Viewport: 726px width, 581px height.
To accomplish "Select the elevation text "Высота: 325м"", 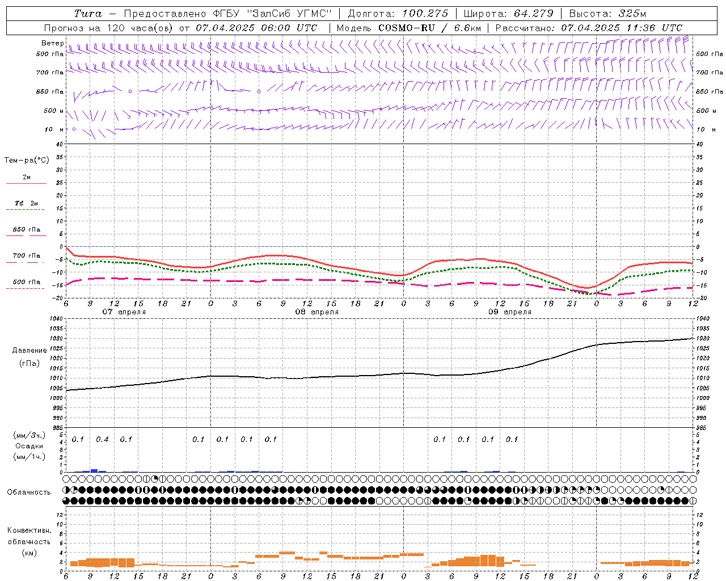I will (x=607, y=14).
